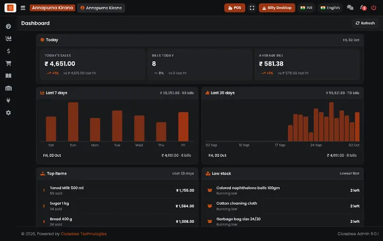
Task: Open the Annapurna Kirana store selector
Action: point(101,8)
